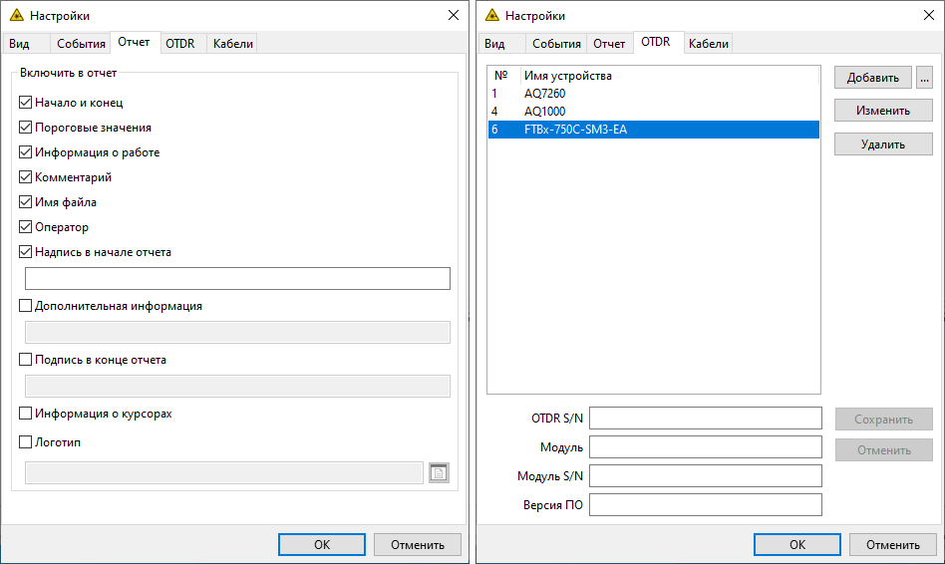Click 'Отменить' at bottom of left window
This screenshot has height=564, width=945.
click(x=418, y=545)
